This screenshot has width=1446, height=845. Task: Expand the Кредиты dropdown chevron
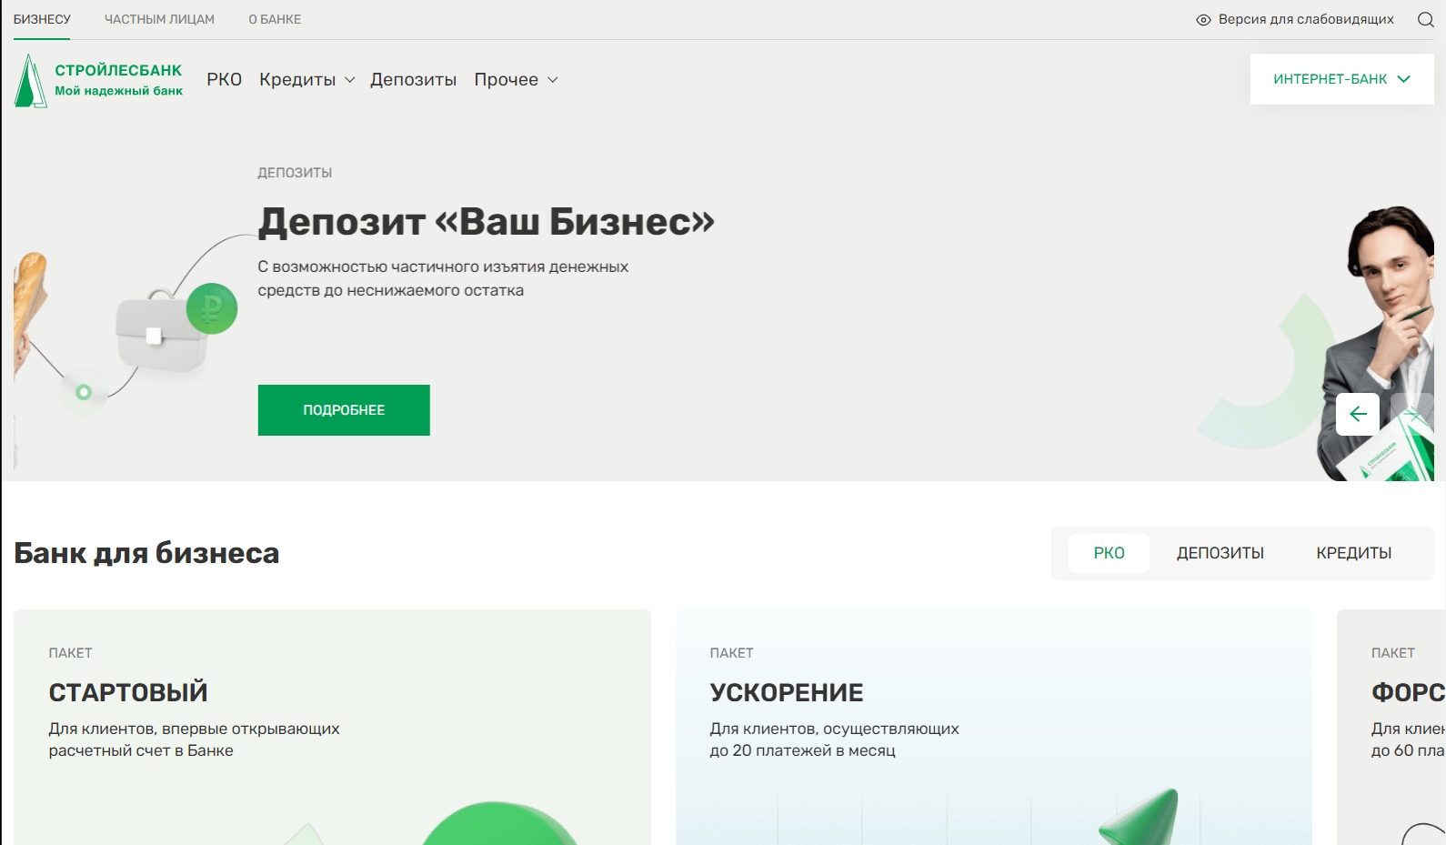click(350, 80)
